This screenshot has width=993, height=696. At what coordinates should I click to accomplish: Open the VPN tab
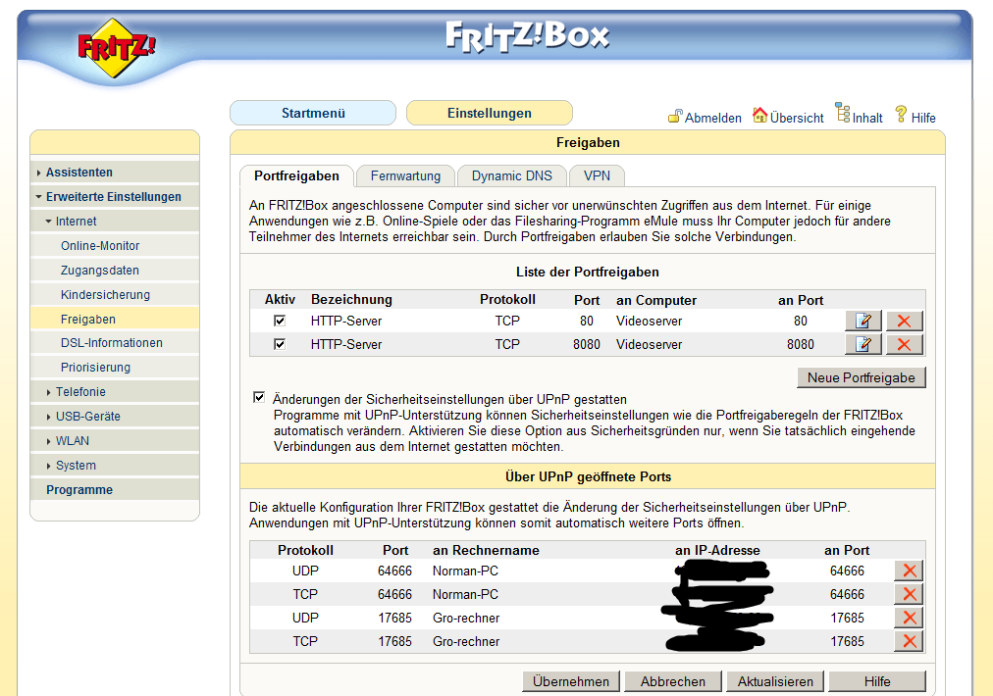coord(597,175)
